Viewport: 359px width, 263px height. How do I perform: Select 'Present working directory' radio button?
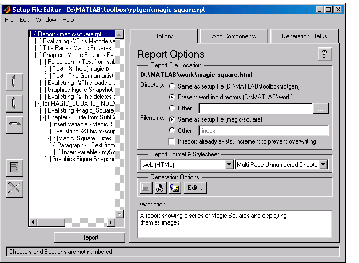(172, 97)
